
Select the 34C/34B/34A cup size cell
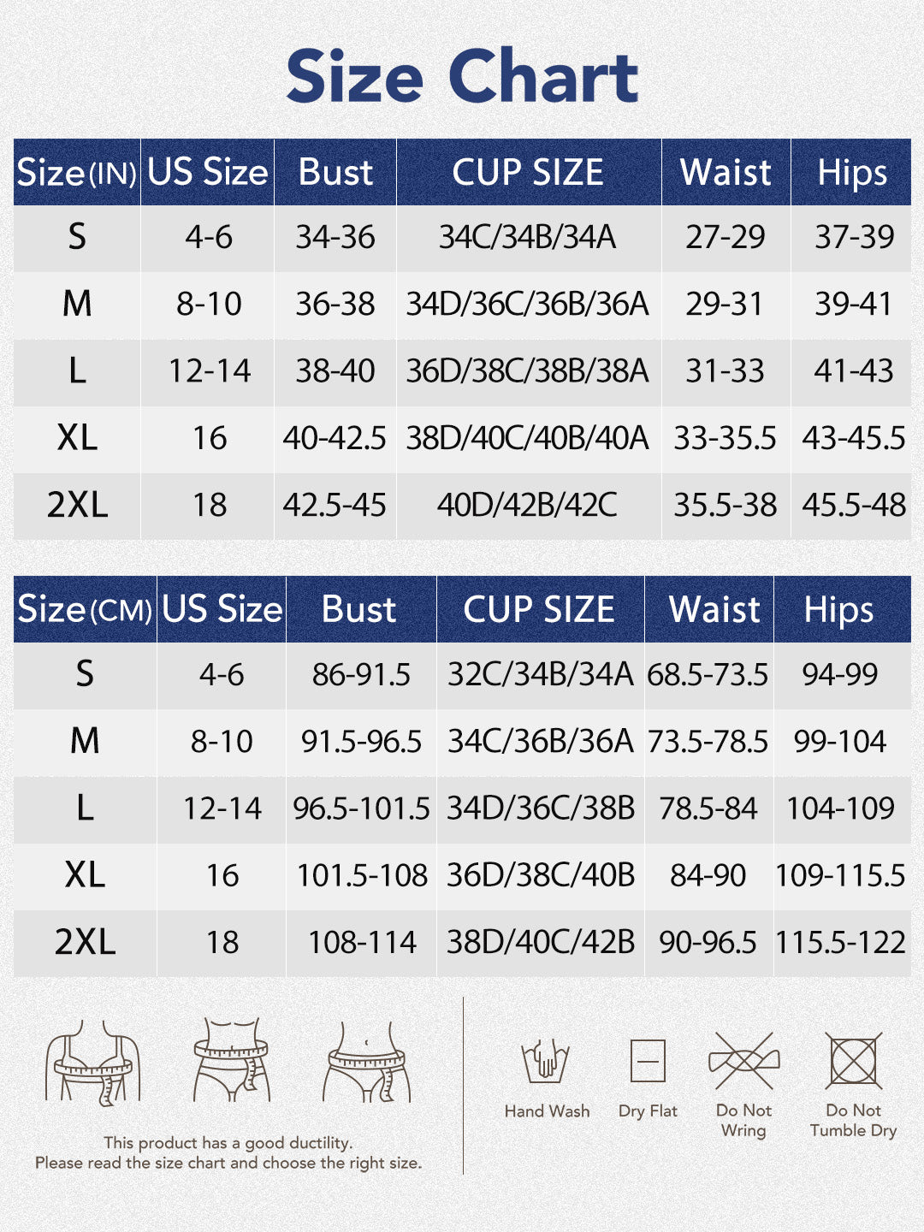point(527,237)
